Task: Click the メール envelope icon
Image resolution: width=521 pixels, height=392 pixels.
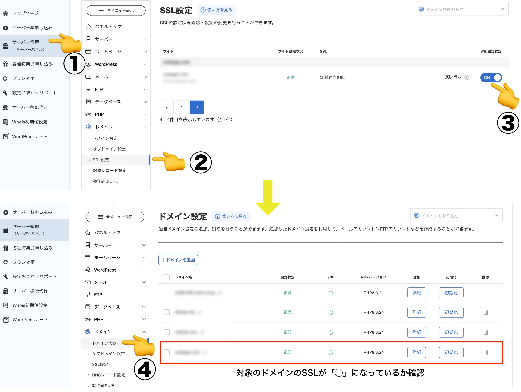Action: pyautogui.click(x=88, y=77)
